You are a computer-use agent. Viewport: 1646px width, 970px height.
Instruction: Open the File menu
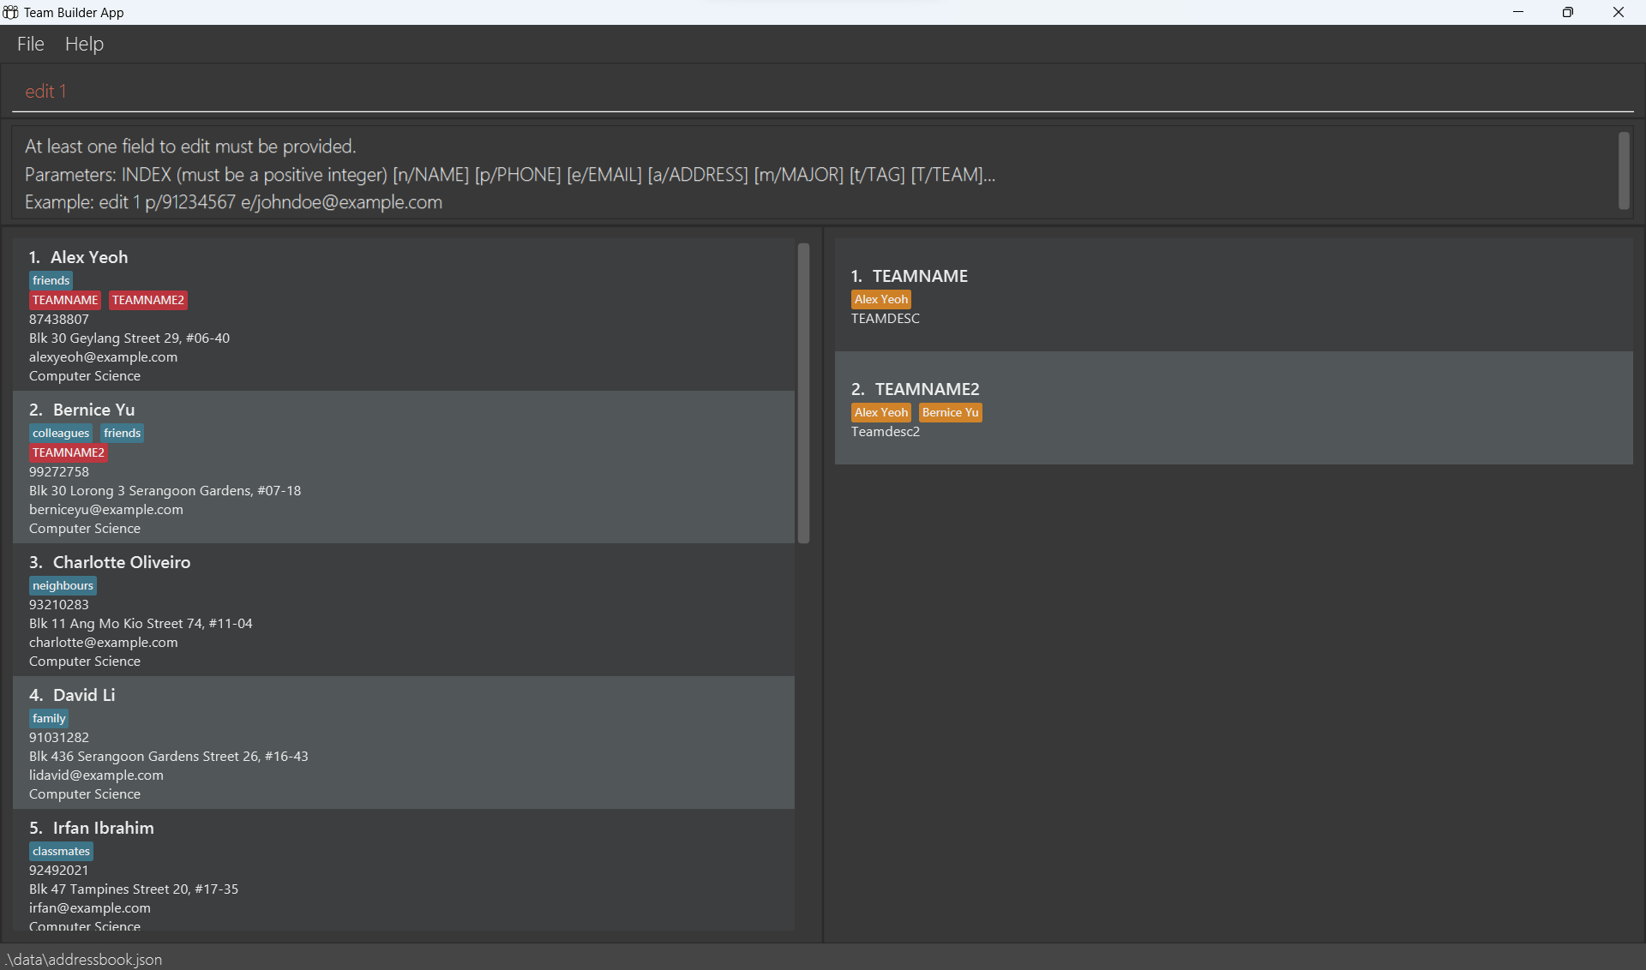click(x=30, y=44)
